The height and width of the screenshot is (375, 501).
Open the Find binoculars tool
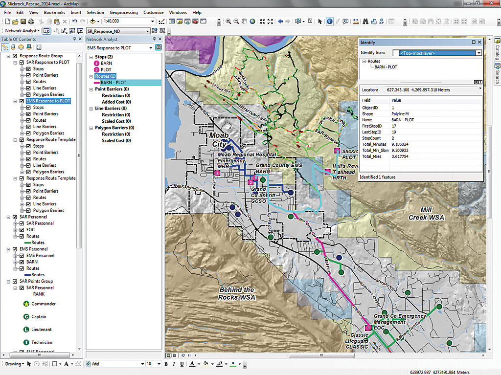(x=365, y=22)
